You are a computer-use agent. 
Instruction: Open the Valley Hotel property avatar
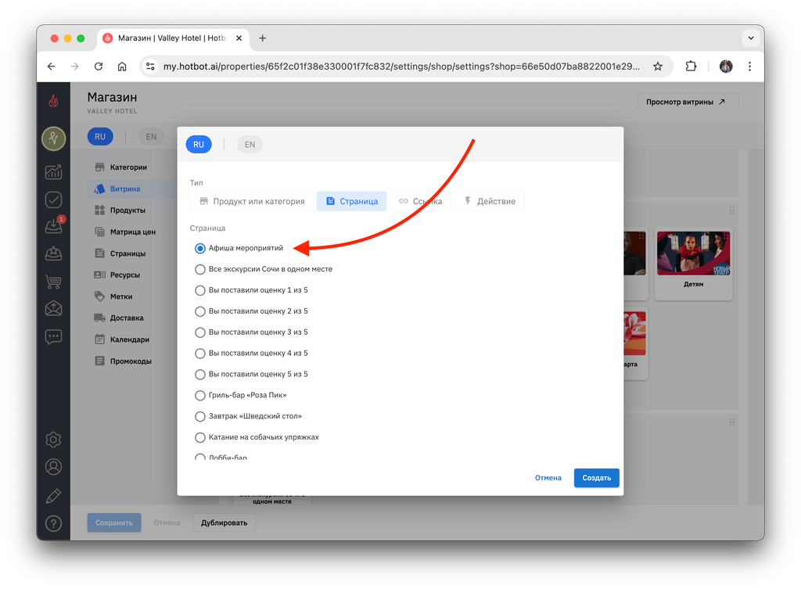click(x=53, y=138)
